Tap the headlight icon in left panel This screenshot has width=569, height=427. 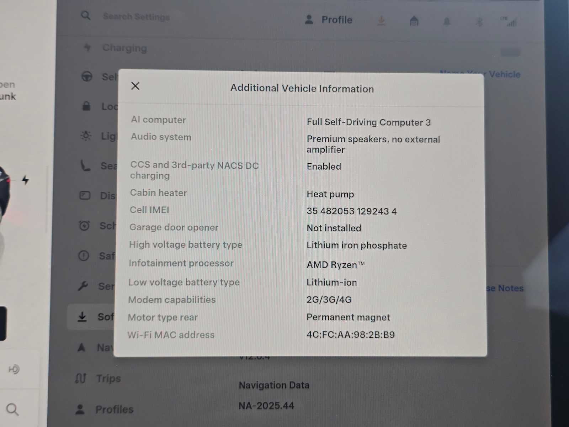tap(14, 369)
